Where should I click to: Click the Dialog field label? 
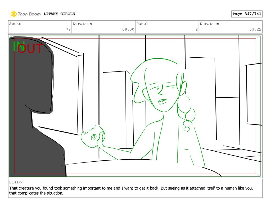pyautogui.click(x=16, y=182)
